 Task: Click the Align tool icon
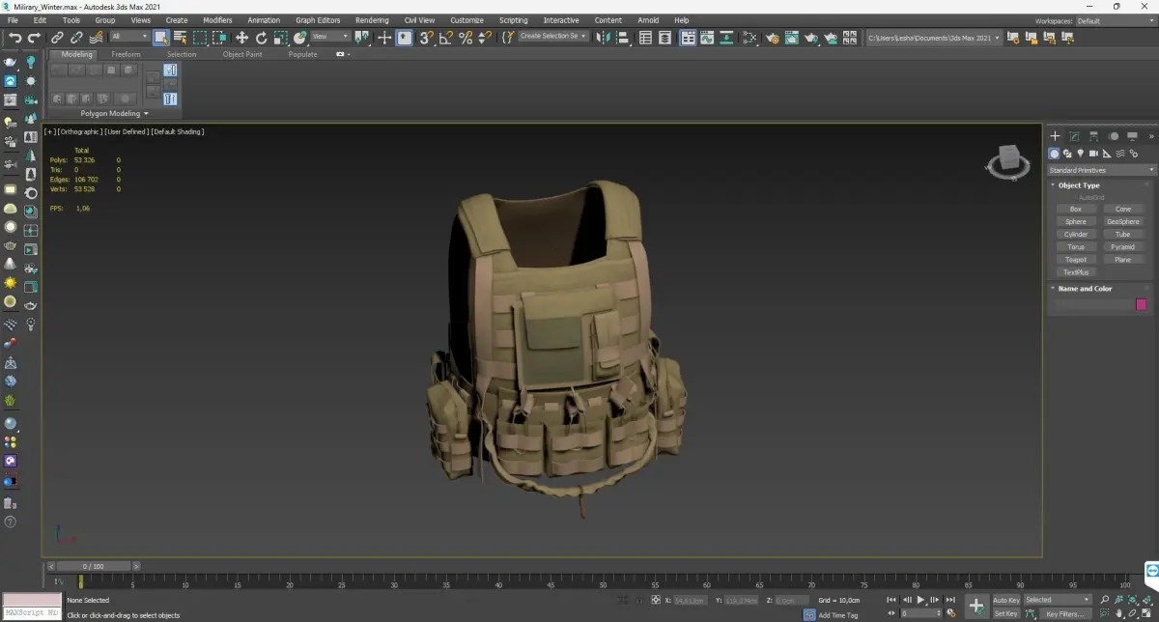pyautogui.click(x=623, y=38)
